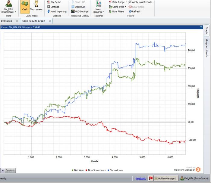
Task: Select Cash game mode
Action: (x=25, y=7)
